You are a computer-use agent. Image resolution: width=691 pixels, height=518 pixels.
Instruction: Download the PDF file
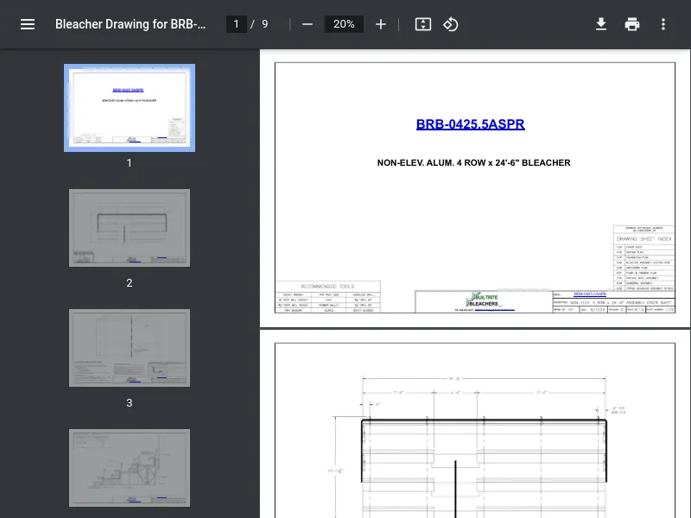coord(601,24)
